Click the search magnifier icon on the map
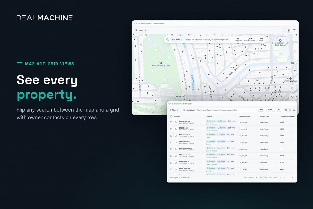The width and height of the screenshot is (313, 209). 167,40
